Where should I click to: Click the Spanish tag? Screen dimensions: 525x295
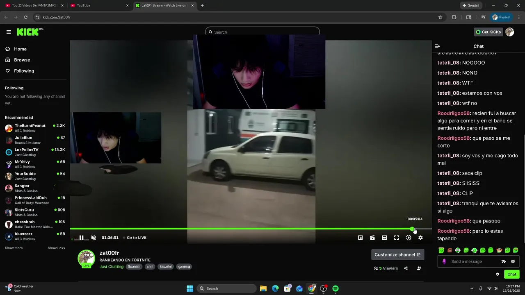pyautogui.click(x=134, y=266)
